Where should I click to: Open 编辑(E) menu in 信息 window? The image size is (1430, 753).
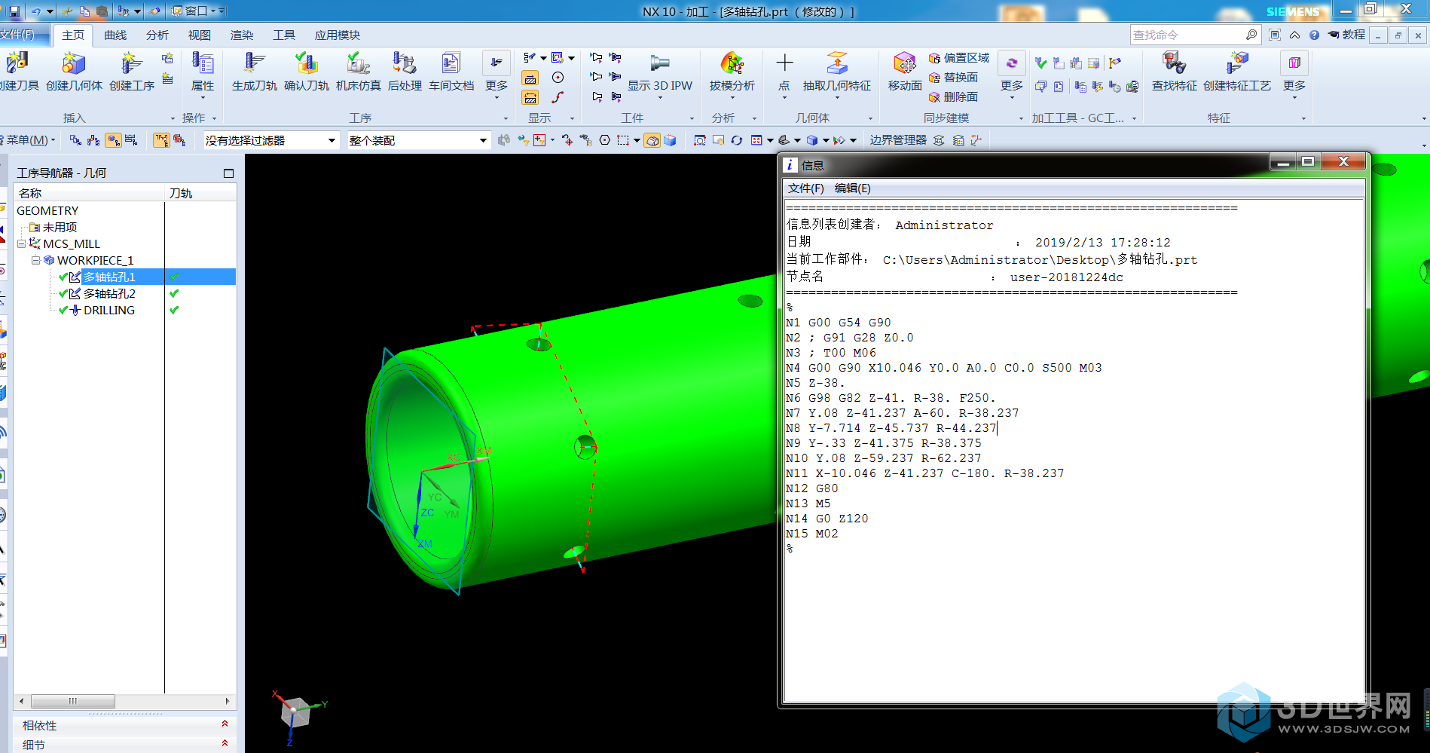point(852,188)
